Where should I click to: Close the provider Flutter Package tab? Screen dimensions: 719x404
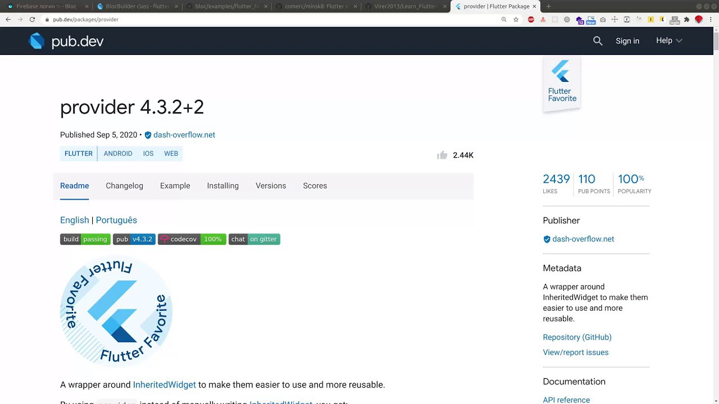tap(535, 7)
